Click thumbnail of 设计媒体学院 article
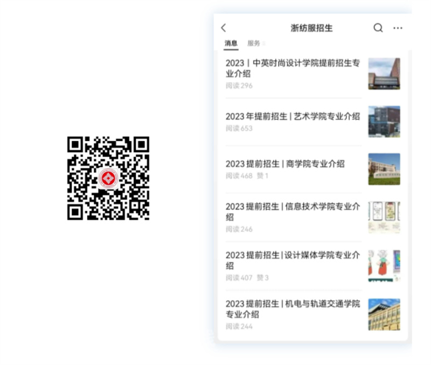This screenshot has width=431, height=365. pos(384,266)
